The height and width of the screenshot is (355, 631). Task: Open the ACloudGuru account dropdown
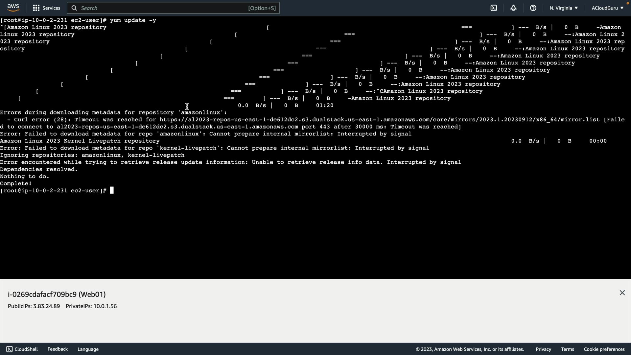[x=607, y=8]
